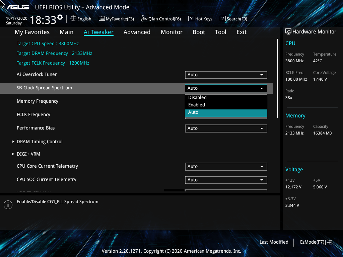
Task: Click the SB Clock Spread Spectrum dropdown
Action: (226, 88)
